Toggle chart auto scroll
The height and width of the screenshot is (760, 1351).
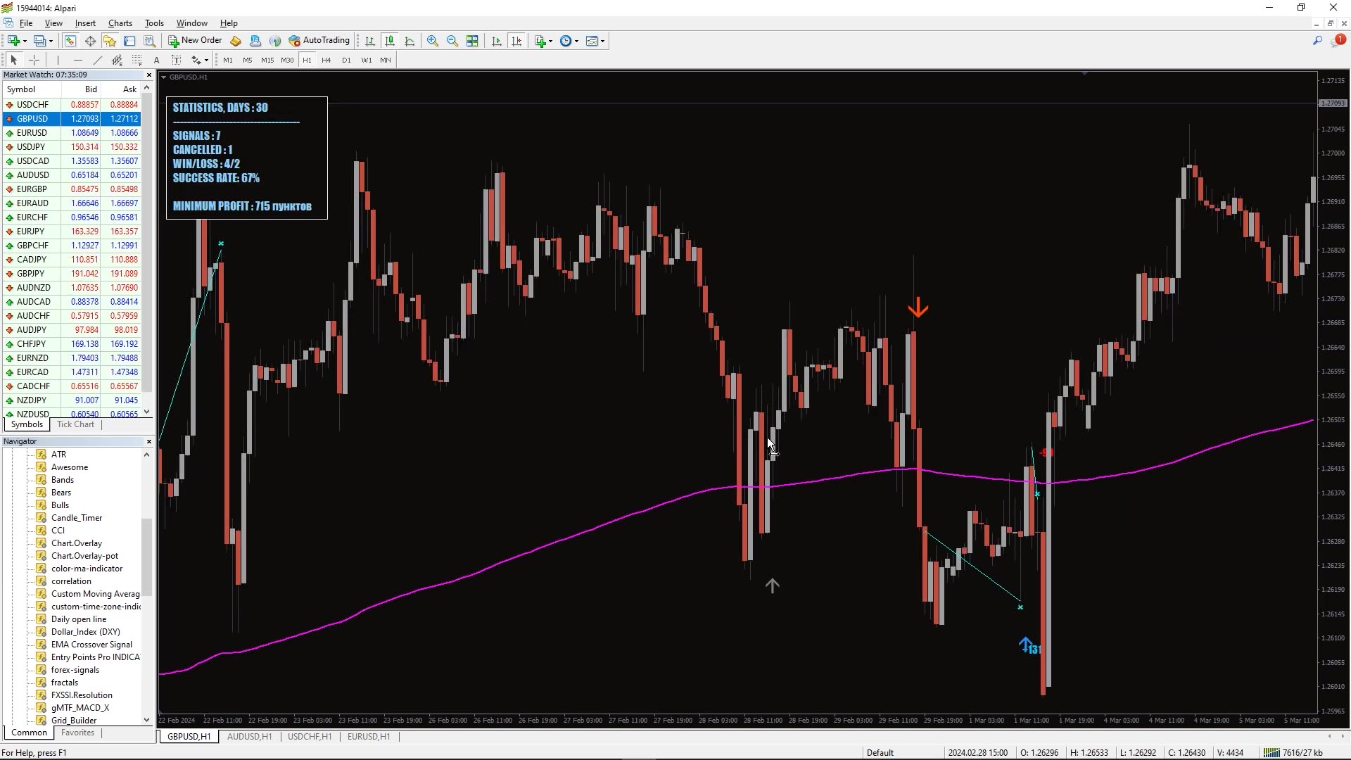pyautogui.click(x=496, y=41)
